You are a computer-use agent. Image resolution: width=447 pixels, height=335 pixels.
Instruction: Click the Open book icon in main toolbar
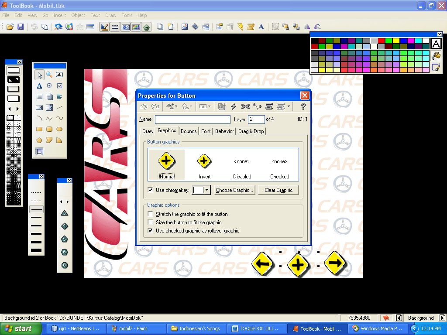[x=10, y=27]
